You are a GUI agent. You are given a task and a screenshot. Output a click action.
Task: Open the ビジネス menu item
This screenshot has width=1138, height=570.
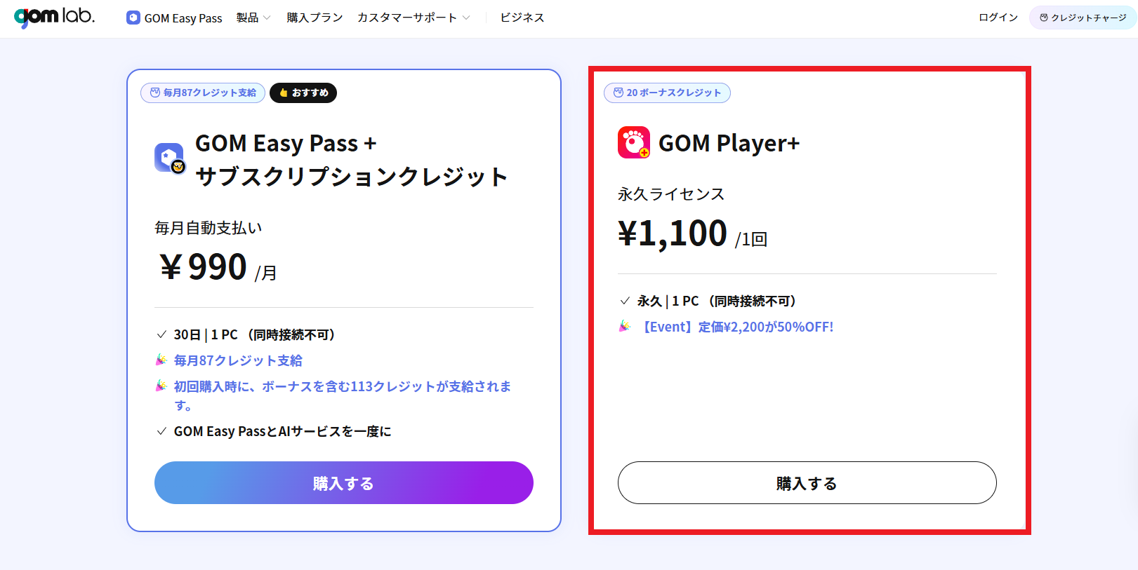pos(522,18)
